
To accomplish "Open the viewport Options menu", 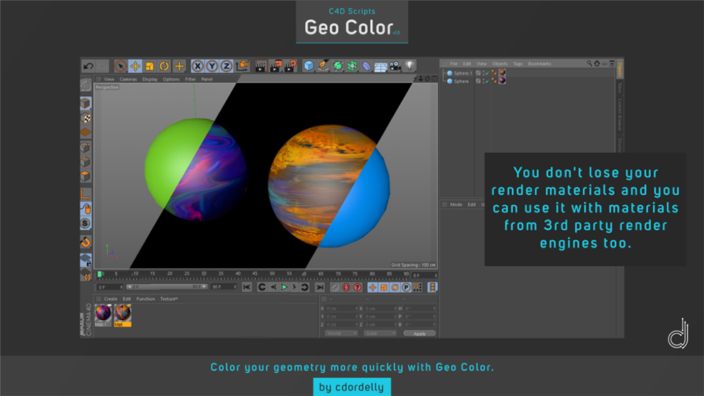I will pyautogui.click(x=171, y=79).
